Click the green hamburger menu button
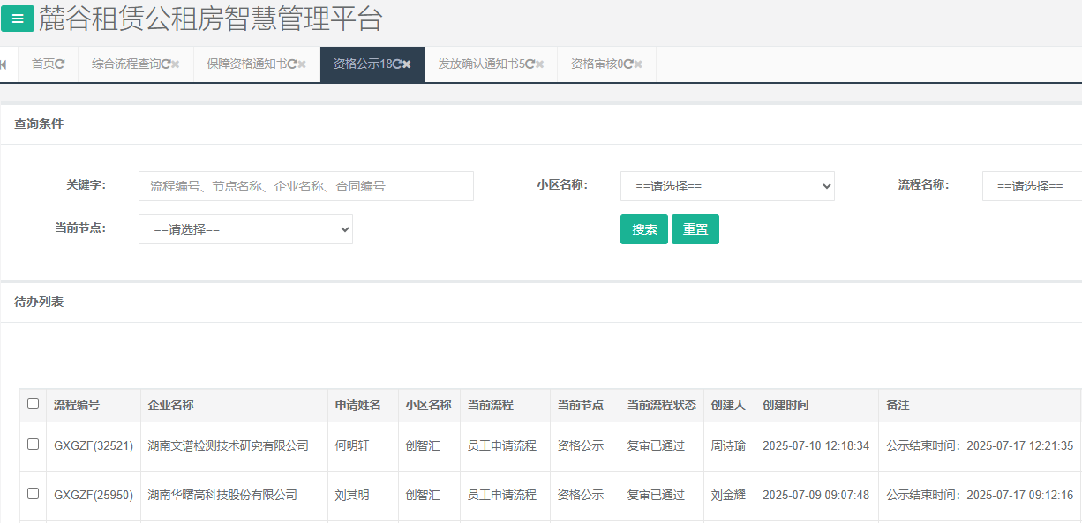The width and height of the screenshot is (1082, 523). [18, 19]
